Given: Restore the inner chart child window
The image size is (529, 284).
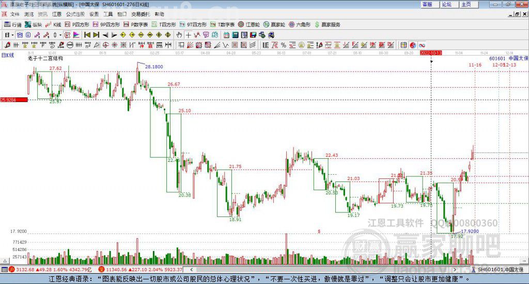Looking at the screenshot, I should pyautogui.click(x=517, y=14).
